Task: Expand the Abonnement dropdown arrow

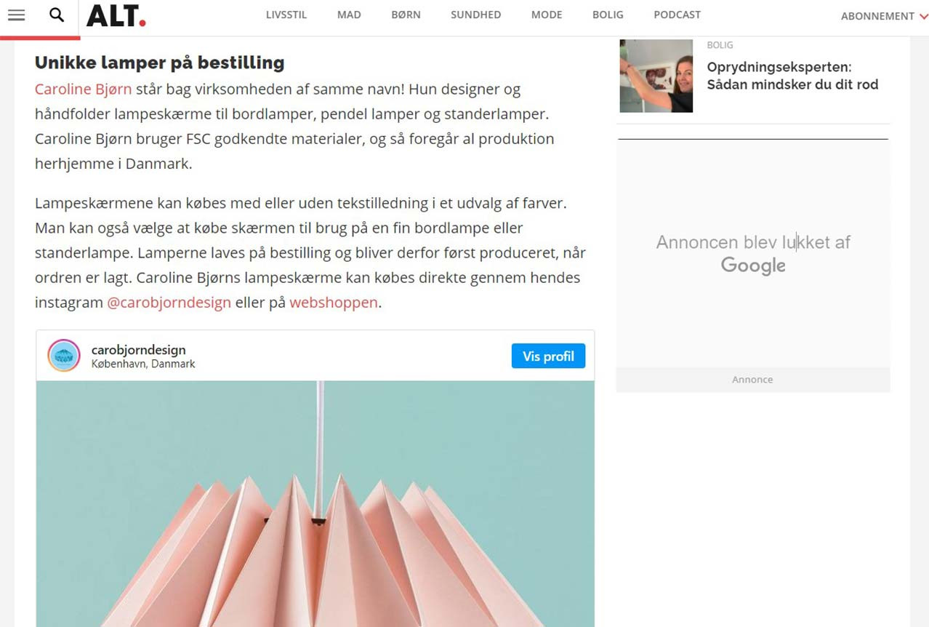Action: 923,16
